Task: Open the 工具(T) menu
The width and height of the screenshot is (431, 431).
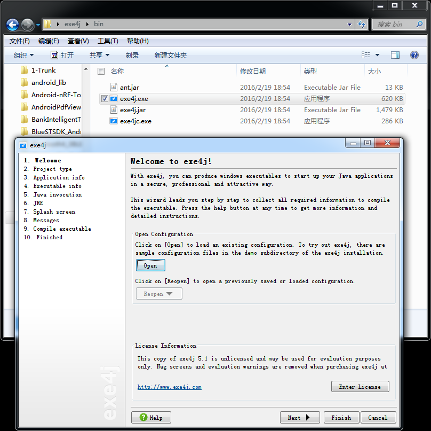Action: tap(108, 41)
